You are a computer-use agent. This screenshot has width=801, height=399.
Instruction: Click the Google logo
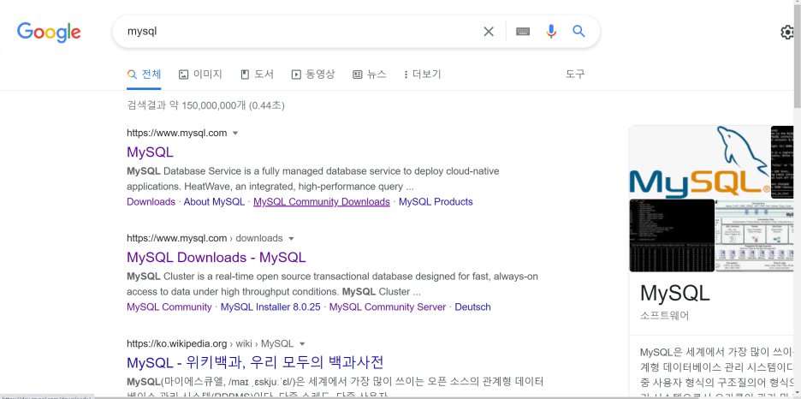(49, 32)
